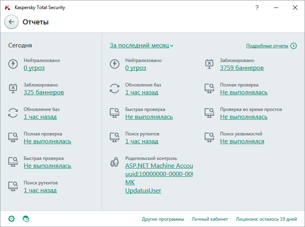This screenshot has height=227, width=305.
Task: Open the MK user parental control link
Action: [x=130, y=182]
